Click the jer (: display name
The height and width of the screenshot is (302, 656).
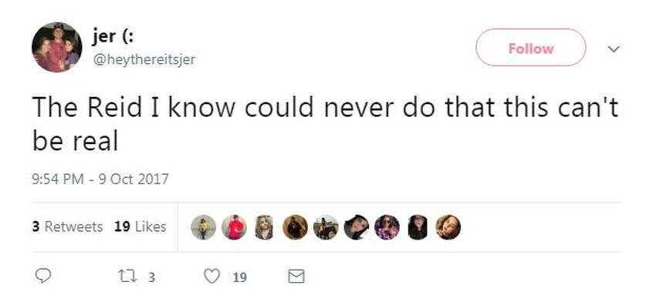click(x=113, y=37)
